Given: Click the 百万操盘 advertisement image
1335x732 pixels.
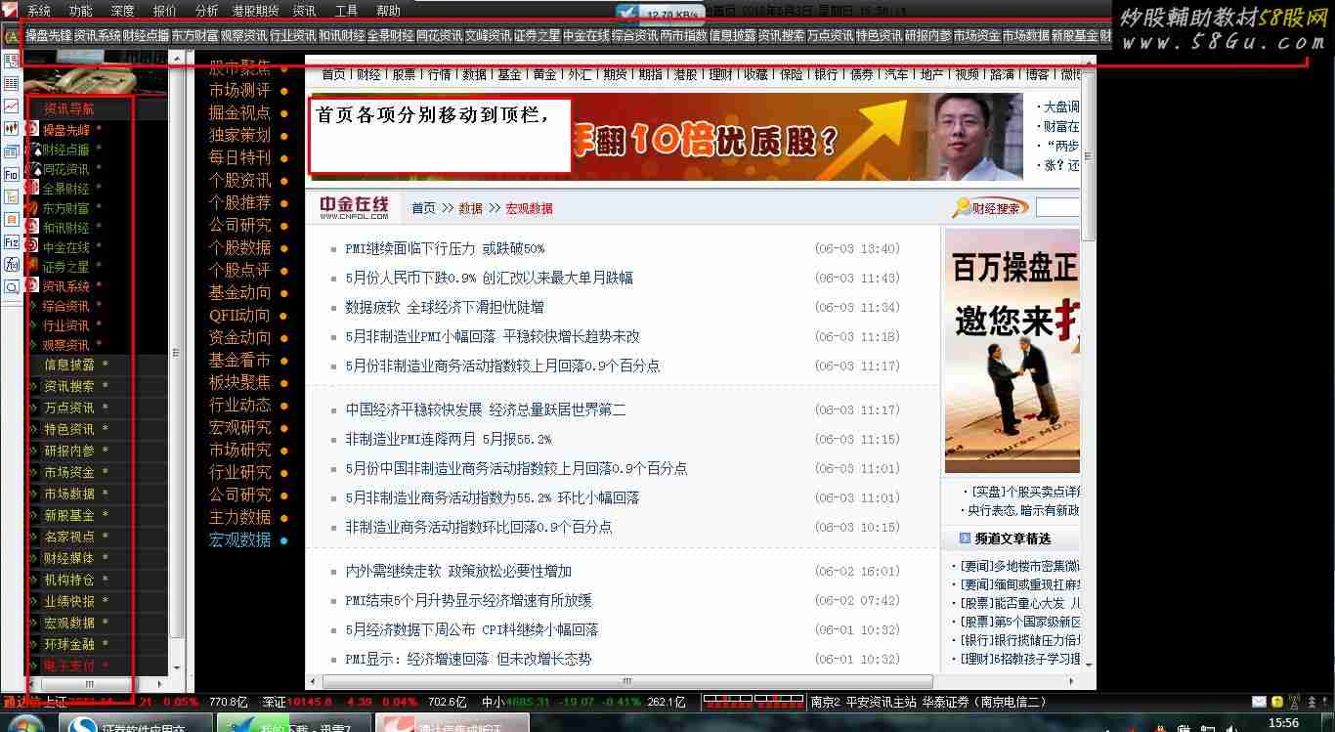Looking at the screenshot, I should click(x=1012, y=351).
